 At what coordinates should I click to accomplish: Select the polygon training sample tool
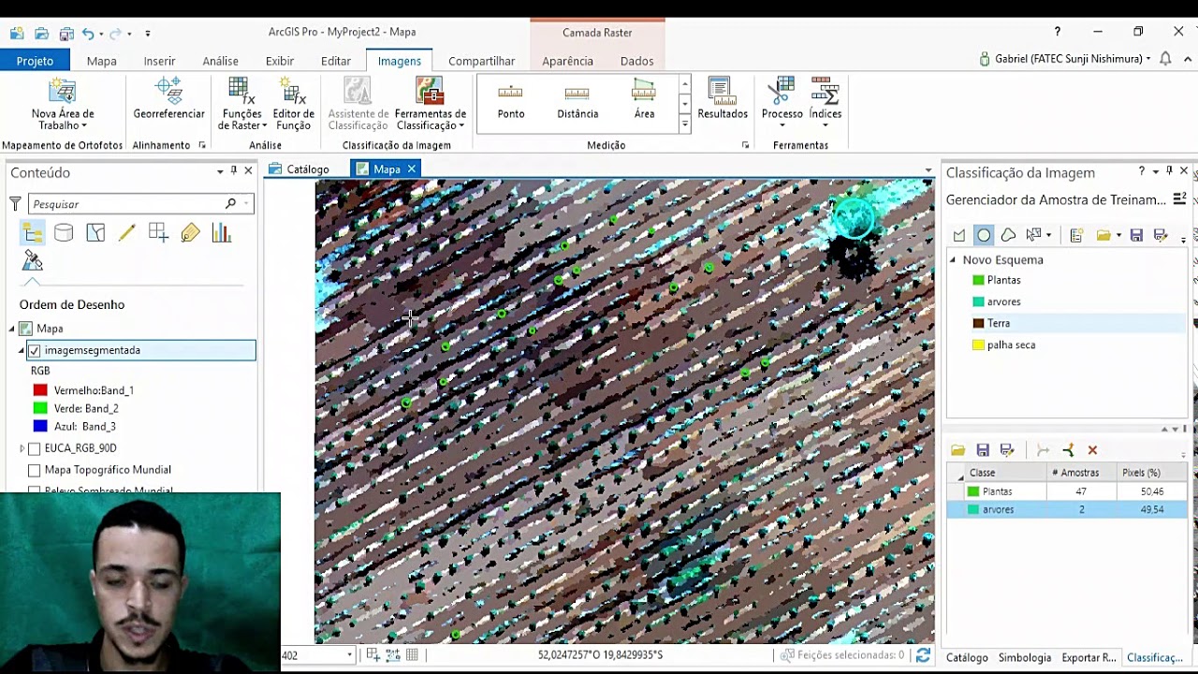959,235
